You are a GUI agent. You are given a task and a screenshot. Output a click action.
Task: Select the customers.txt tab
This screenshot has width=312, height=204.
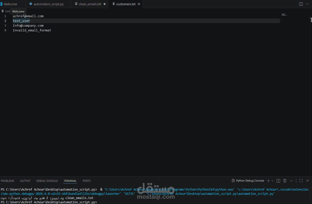126,4
